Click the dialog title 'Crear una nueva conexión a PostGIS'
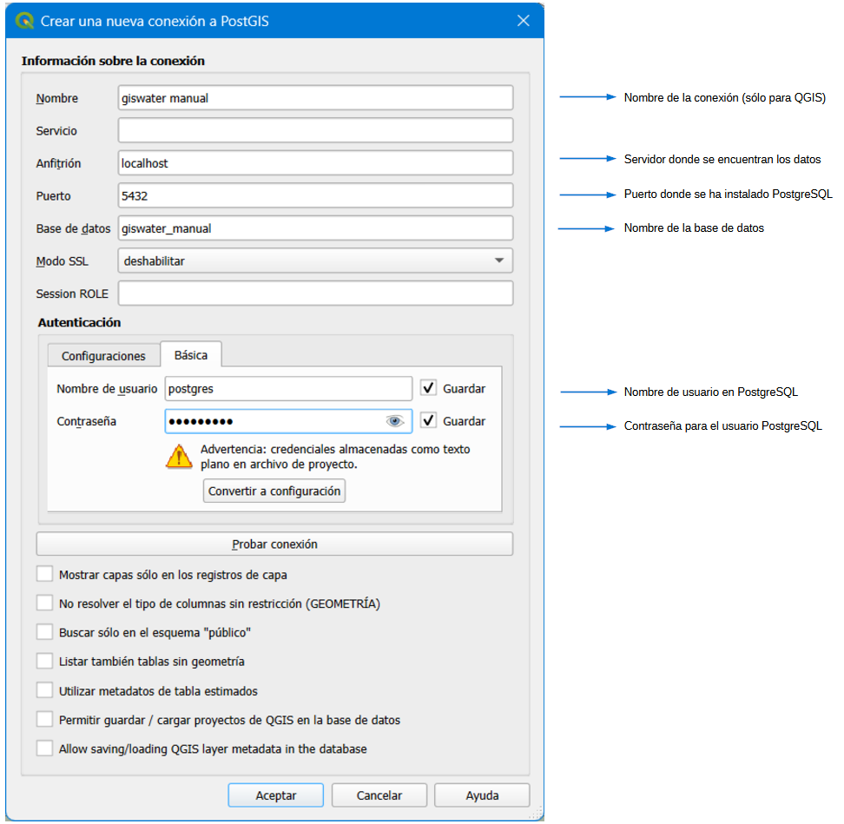 point(155,21)
